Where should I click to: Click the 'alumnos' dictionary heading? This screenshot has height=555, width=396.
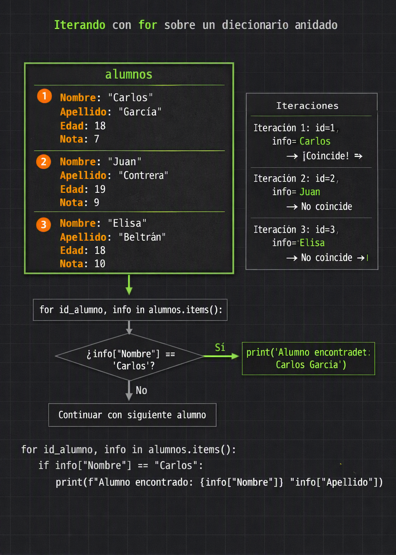point(129,74)
